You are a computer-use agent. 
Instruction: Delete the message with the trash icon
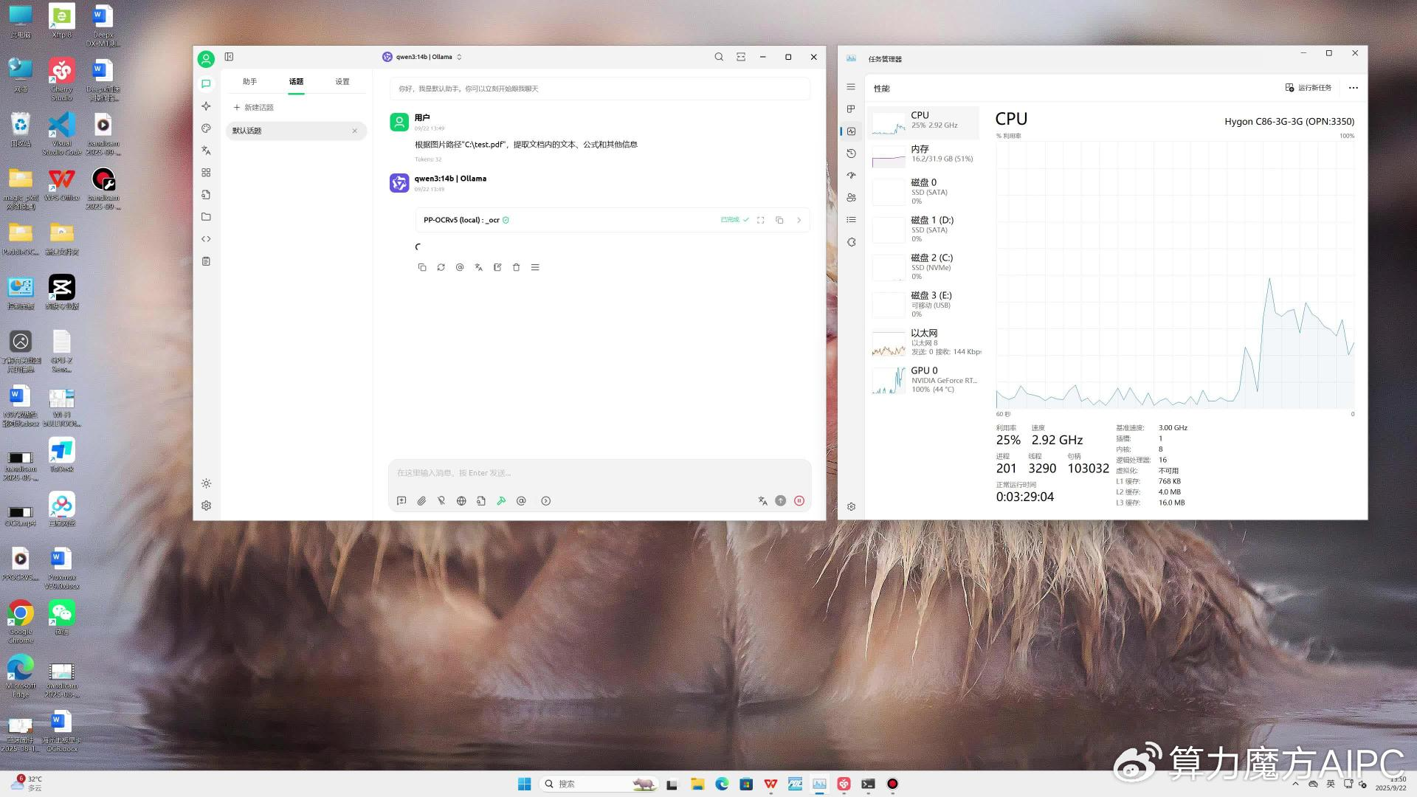tap(516, 267)
